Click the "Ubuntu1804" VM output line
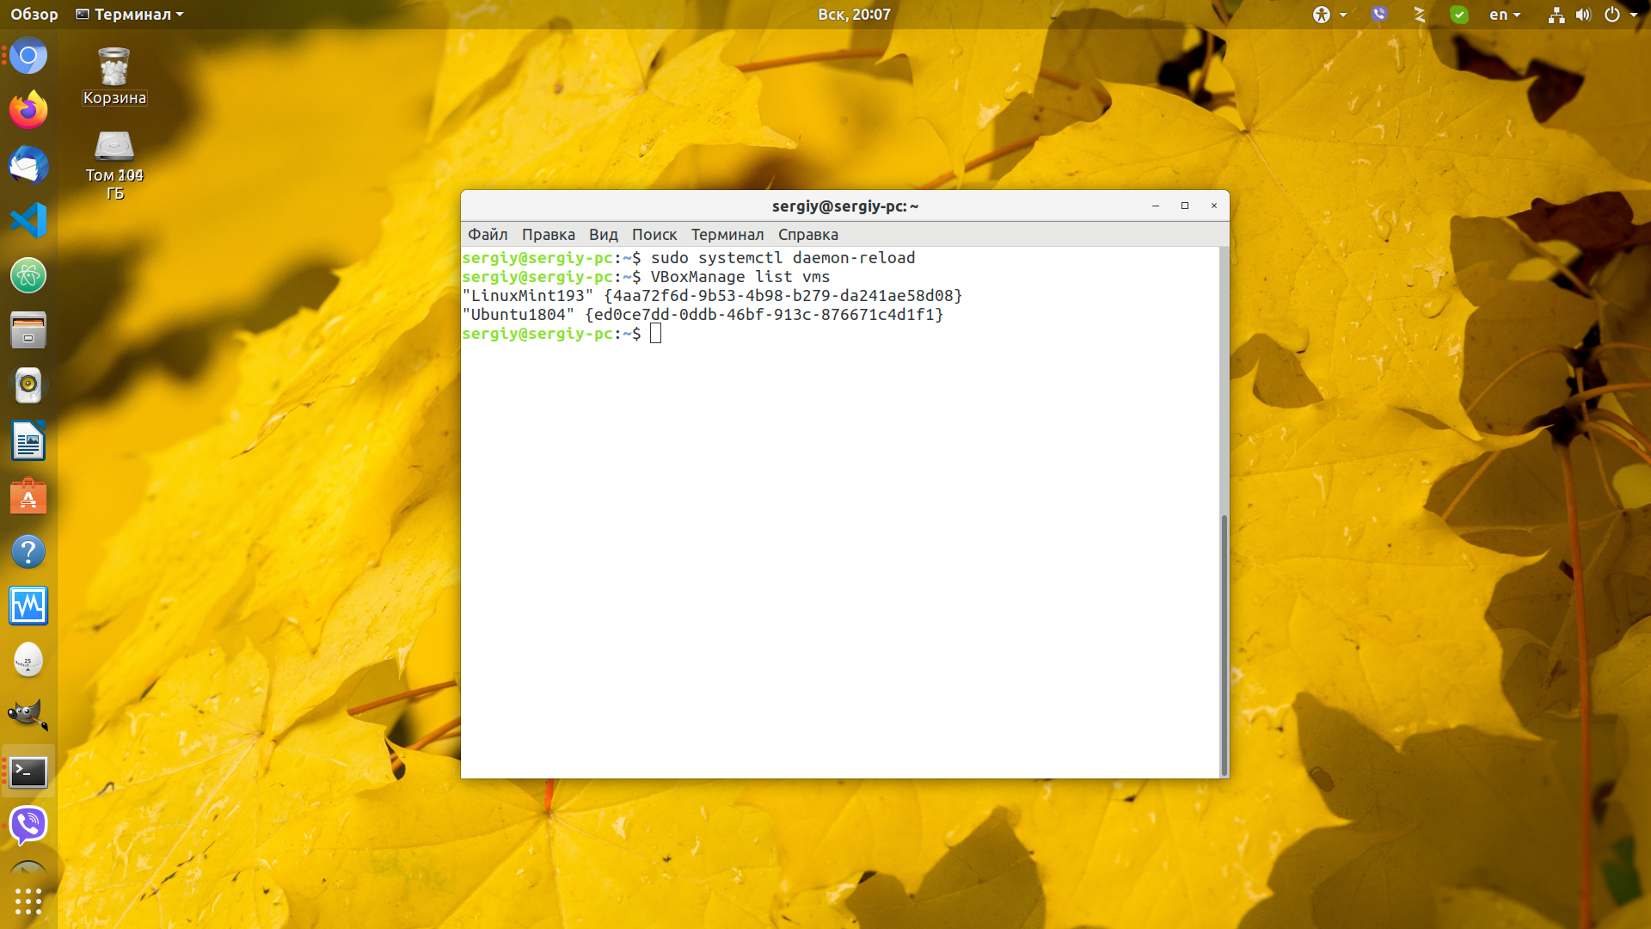 click(x=703, y=315)
